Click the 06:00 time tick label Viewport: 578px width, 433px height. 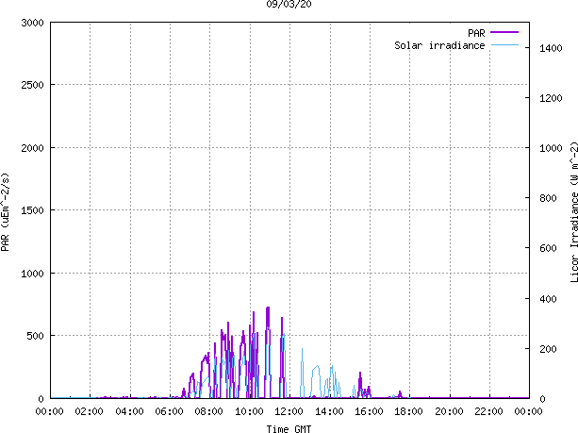169,411
